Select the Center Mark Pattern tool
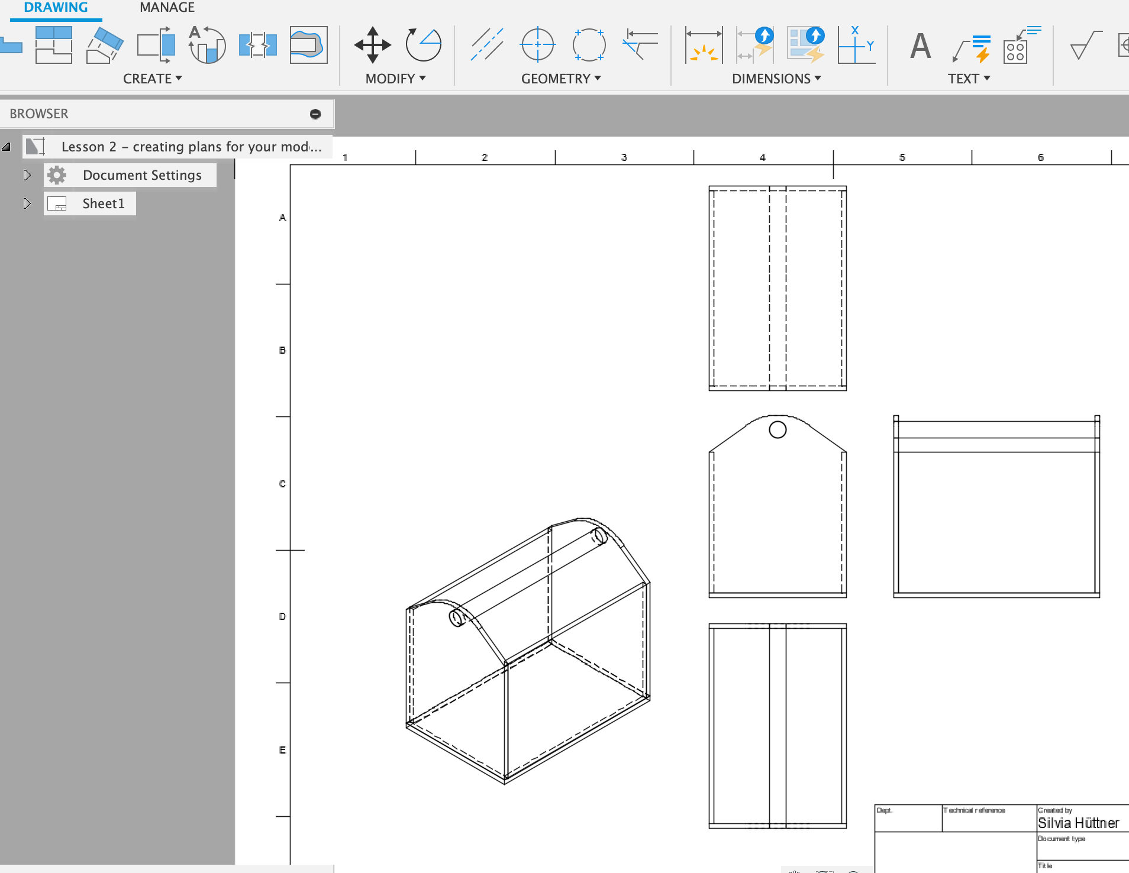The width and height of the screenshot is (1129, 873). pos(589,45)
